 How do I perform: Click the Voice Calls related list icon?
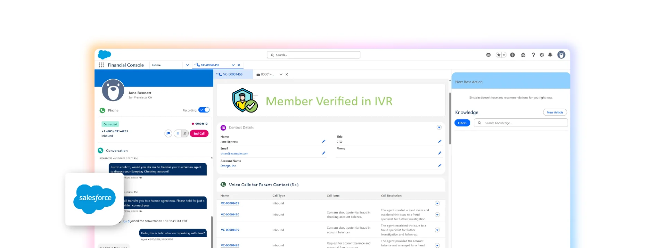[x=223, y=185]
